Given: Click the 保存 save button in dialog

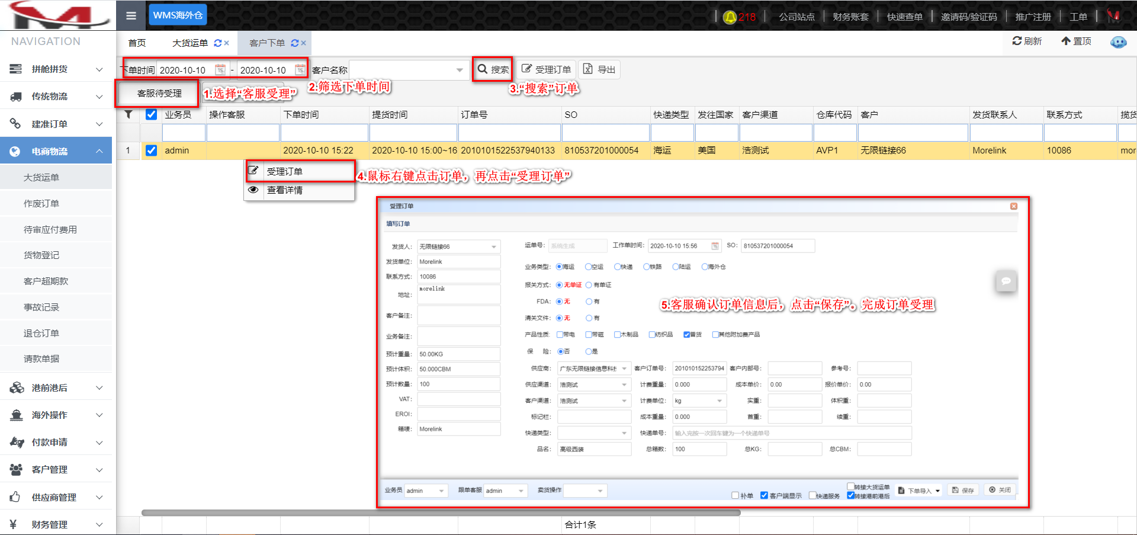Looking at the screenshot, I should coord(963,490).
